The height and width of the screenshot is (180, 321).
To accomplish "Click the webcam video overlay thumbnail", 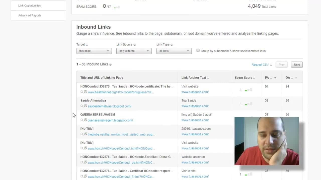I will 267,141.
